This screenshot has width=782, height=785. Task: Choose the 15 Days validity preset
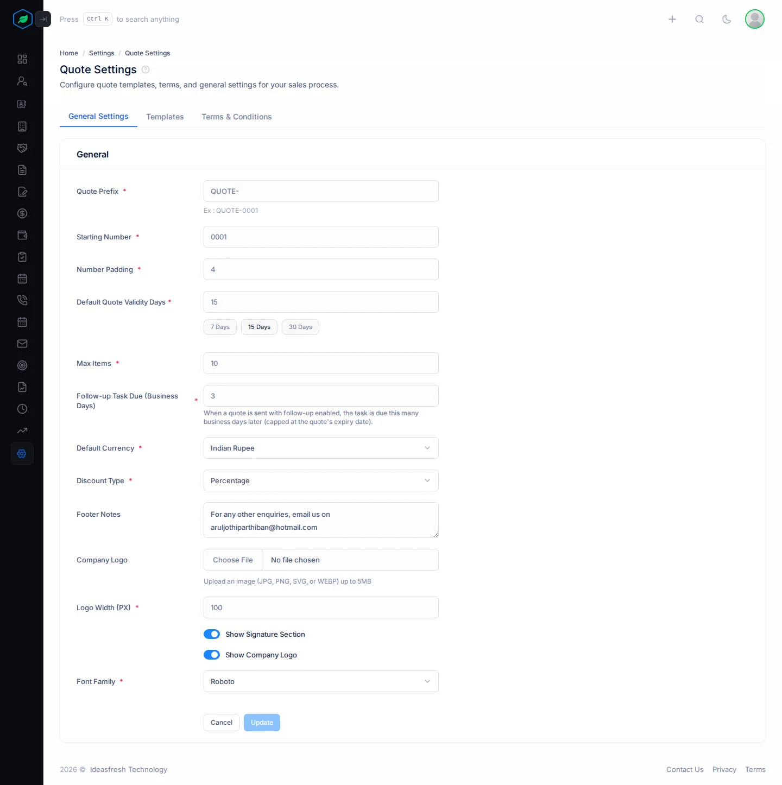pyautogui.click(x=259, y=327)
